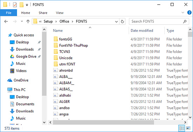Image resolution: width=193 pixels, height=132 pixels.
Task: Switch to Details view in status bar
Action: (182, 128)
